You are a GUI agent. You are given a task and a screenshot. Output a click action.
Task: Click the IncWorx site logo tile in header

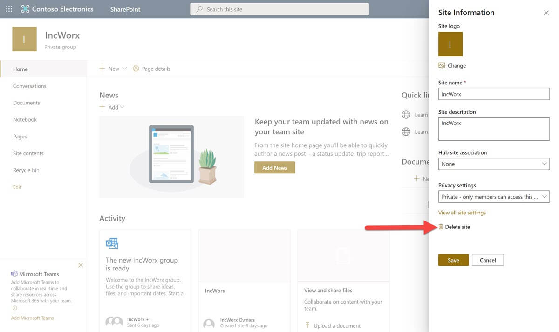coord(24,39)
